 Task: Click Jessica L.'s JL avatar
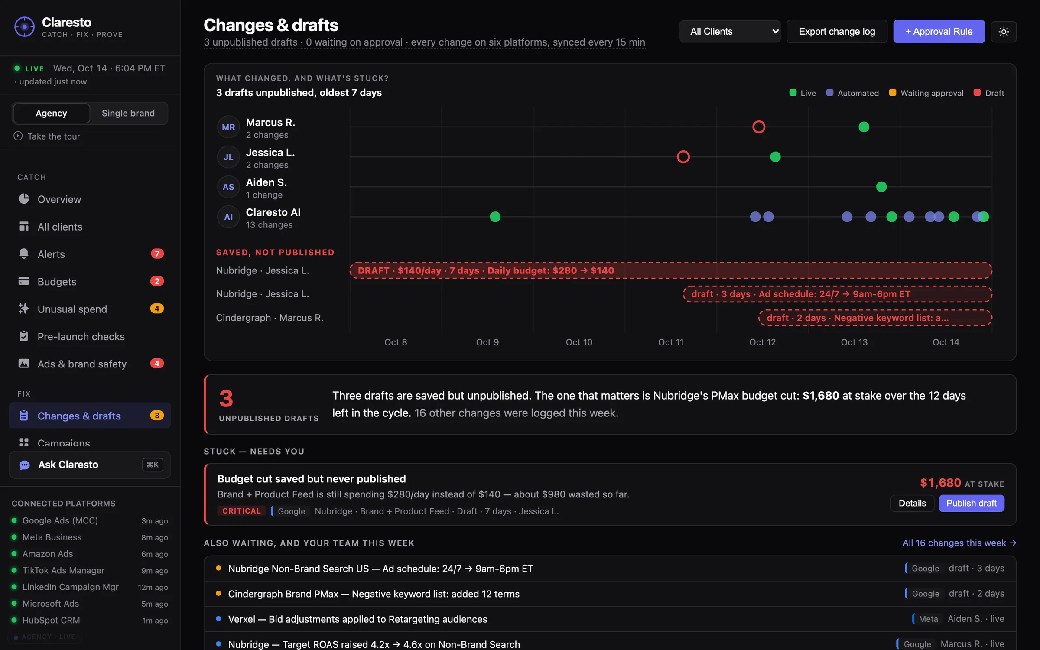coord(228,157)
